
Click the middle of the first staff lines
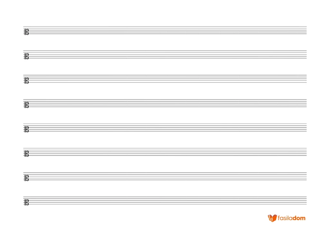(165, 30)
